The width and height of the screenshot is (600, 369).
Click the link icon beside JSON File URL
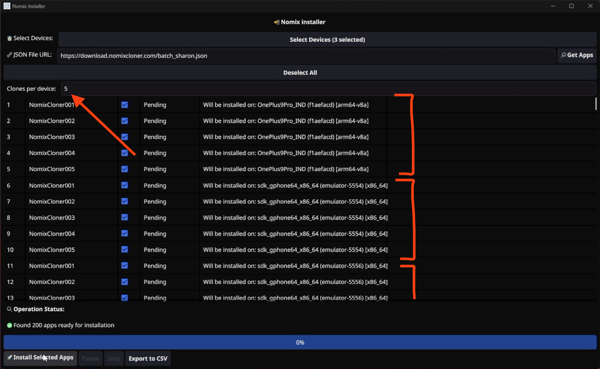(x=10, y=55)
